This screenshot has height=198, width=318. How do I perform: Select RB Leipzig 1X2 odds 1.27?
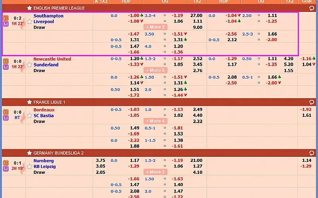(x=198, y=166)
